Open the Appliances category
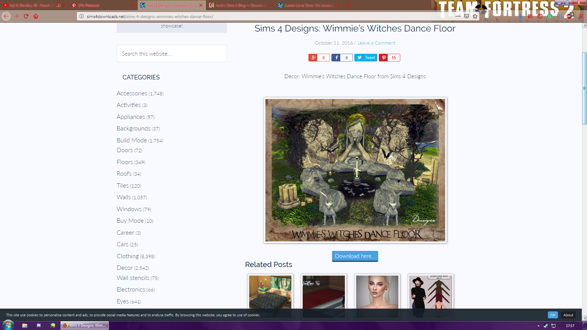 point(131,117)
